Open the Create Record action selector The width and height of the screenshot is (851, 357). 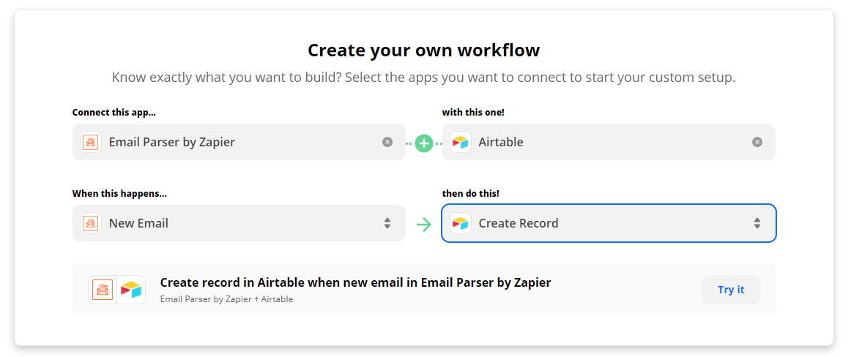[609, 223]
